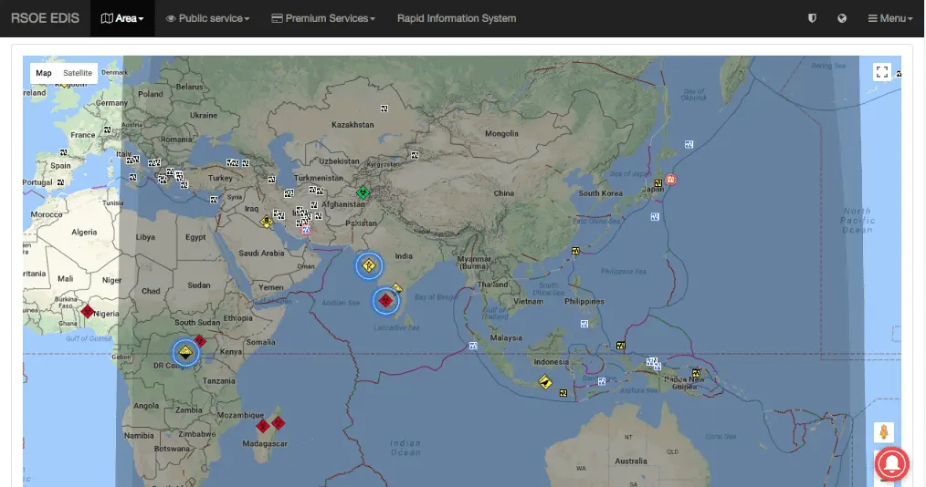Viewport: 926px width, 487px height.
Task: Select circled yellow marker west of India
Action: tap(369, 265)
